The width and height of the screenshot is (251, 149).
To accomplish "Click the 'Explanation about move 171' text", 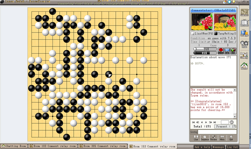I will 211,57.
